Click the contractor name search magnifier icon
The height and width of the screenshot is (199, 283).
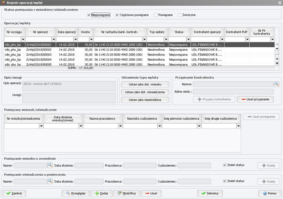point(276,84)
